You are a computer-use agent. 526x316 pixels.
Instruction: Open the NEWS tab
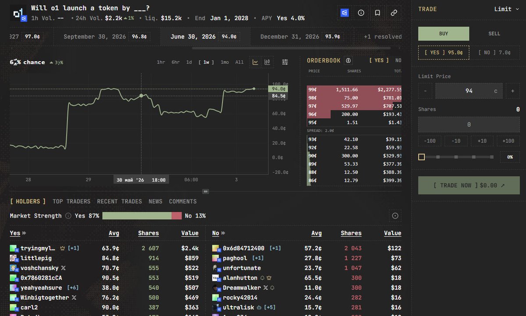pos(155,201)
